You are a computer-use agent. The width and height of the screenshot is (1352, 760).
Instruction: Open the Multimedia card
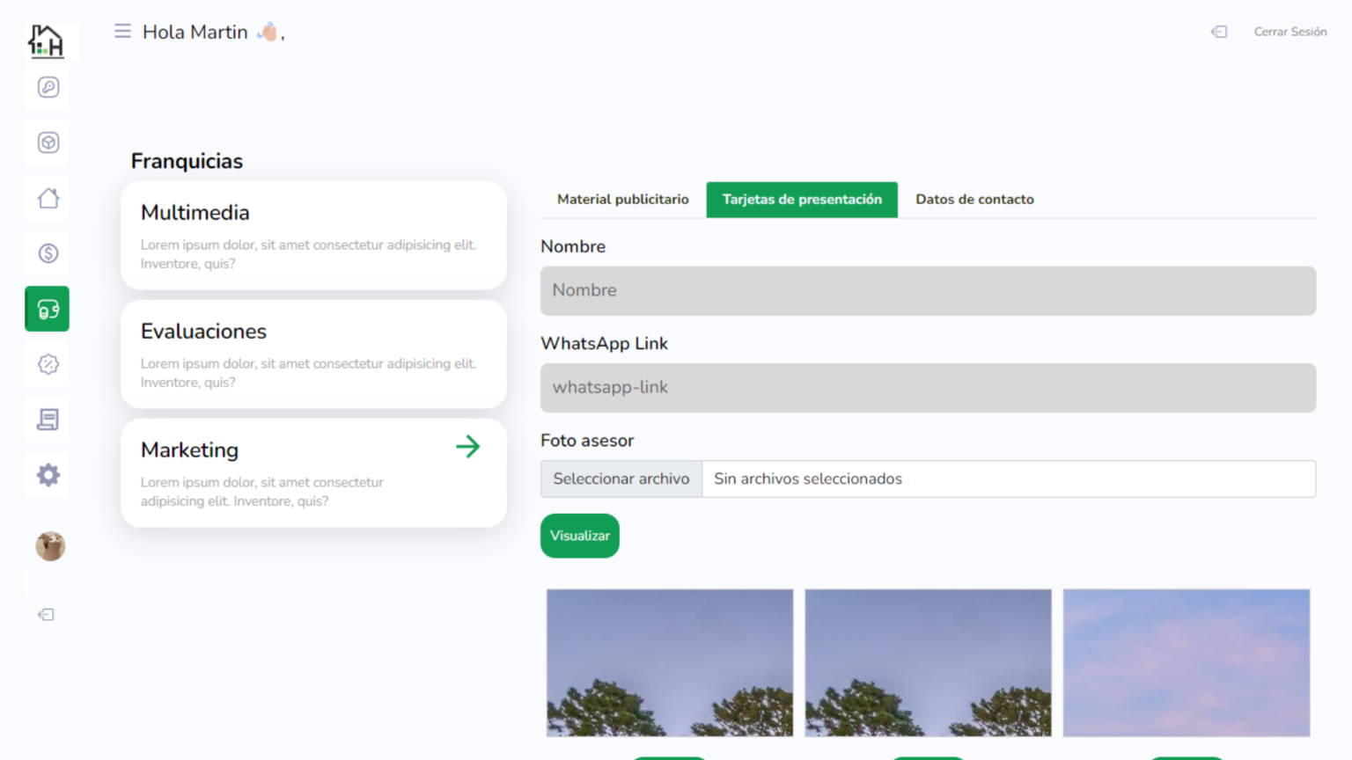[x=313, y=236]
